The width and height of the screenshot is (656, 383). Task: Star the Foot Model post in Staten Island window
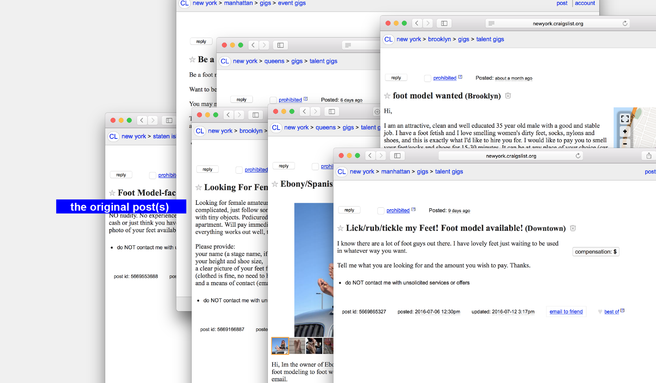(x=112, y=193)
